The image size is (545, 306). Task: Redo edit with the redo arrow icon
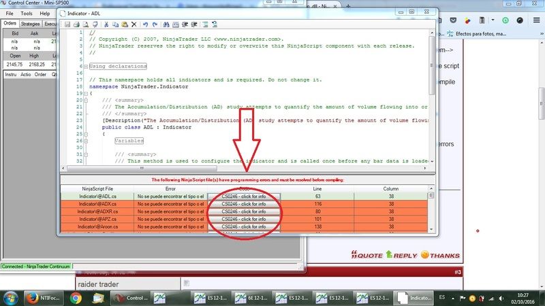[154, 24]
